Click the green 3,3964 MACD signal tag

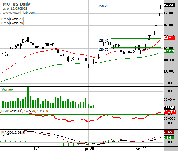[x=169, y=137]
